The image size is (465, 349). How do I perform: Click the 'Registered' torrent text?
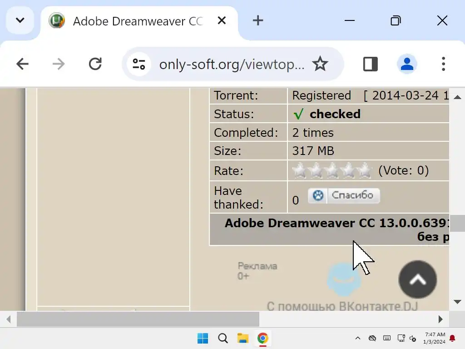tap(322, 95)
